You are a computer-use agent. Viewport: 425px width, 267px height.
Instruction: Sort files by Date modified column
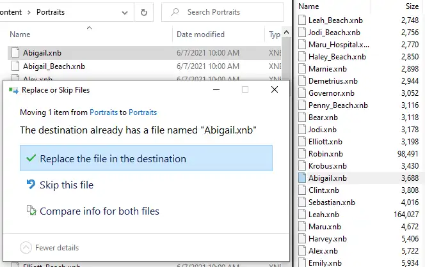coord(200,34)
